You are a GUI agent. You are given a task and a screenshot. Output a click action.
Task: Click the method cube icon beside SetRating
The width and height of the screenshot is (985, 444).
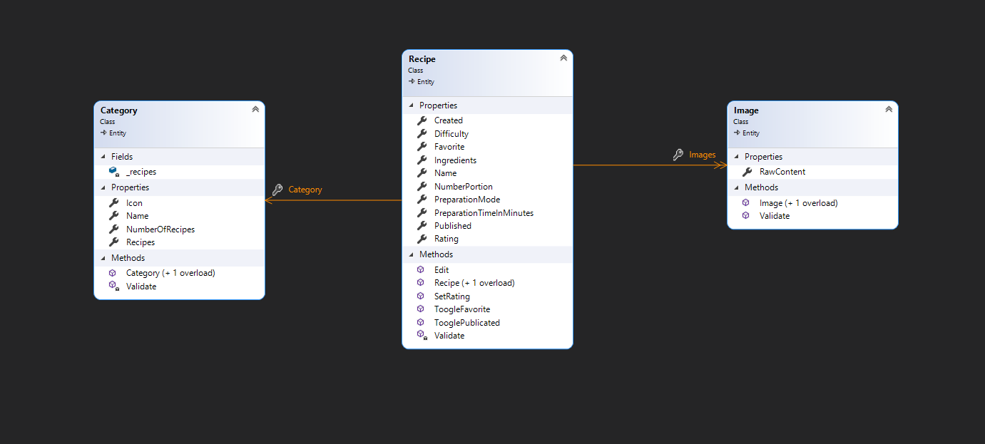coord(421,296)
